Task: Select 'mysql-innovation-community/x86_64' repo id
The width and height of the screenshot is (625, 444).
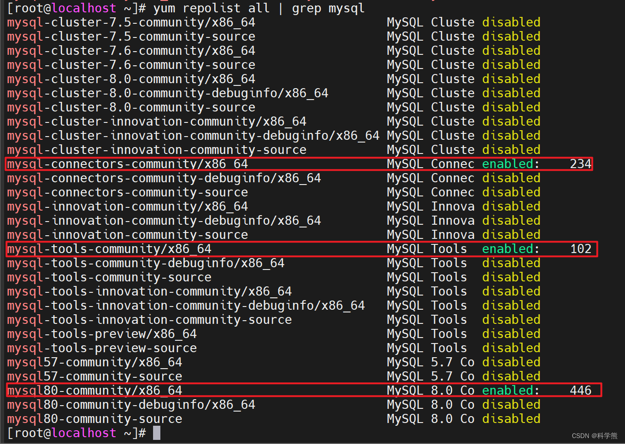Action: [127, 206]
